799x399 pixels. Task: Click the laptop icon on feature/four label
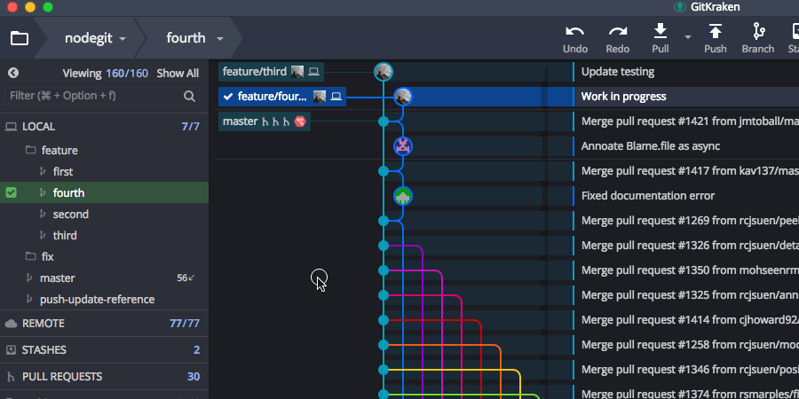336,96
